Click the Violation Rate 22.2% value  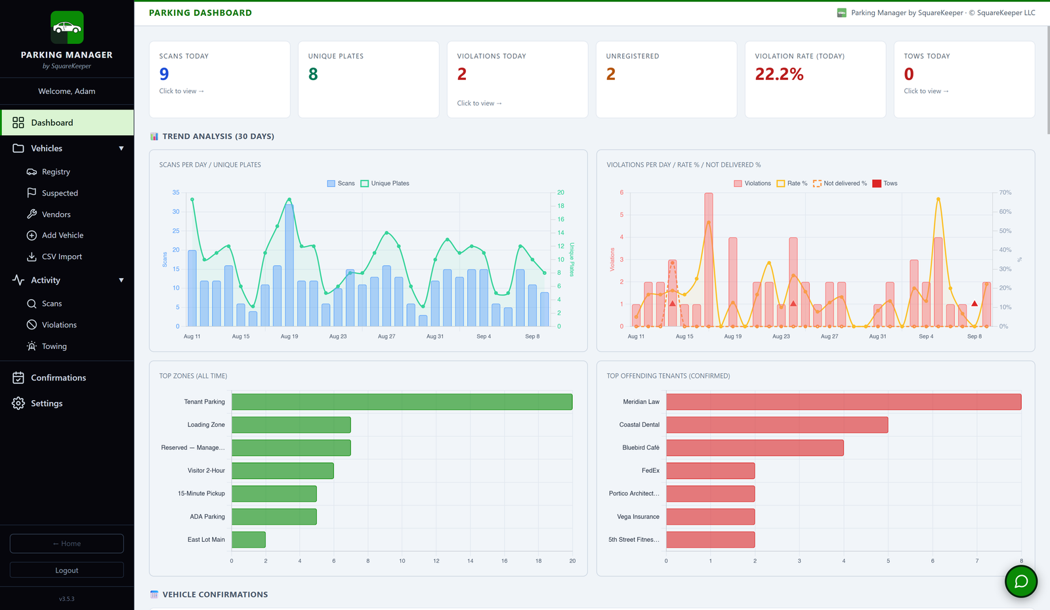click(x=780, y=74)
